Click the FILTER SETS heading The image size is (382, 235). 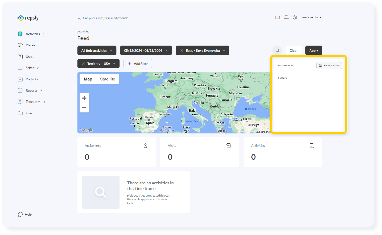(x=286, y=66)
